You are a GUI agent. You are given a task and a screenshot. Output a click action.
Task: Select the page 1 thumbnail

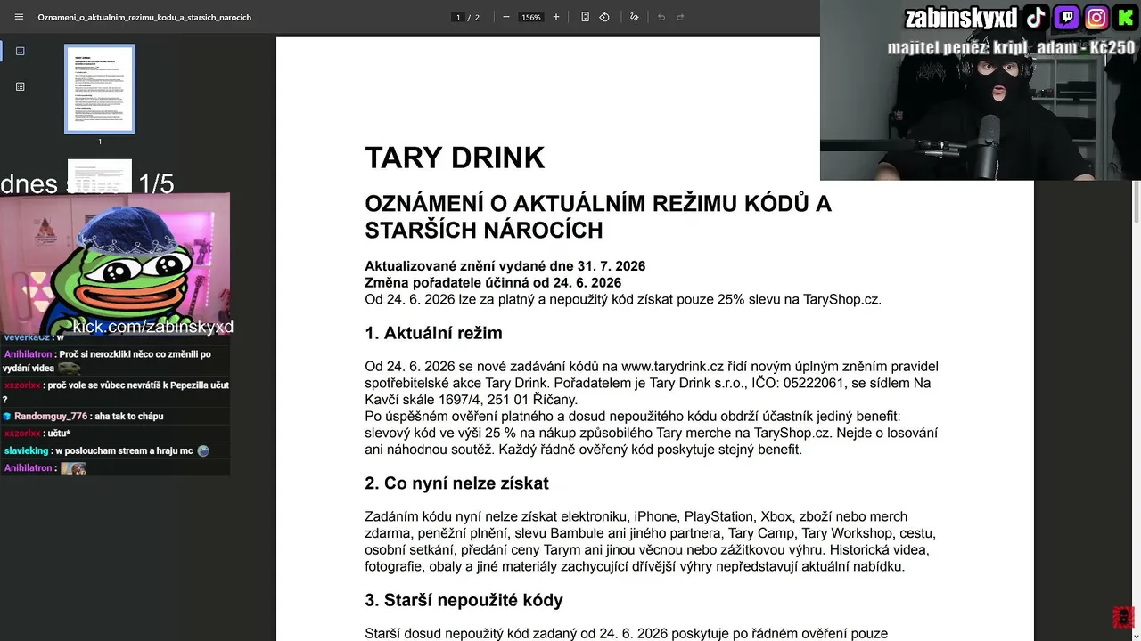(100, 89)
